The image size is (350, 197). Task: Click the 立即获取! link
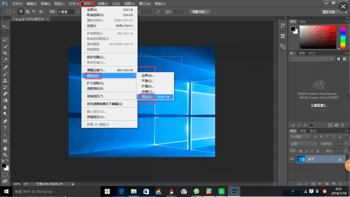(x=319, y=105)
